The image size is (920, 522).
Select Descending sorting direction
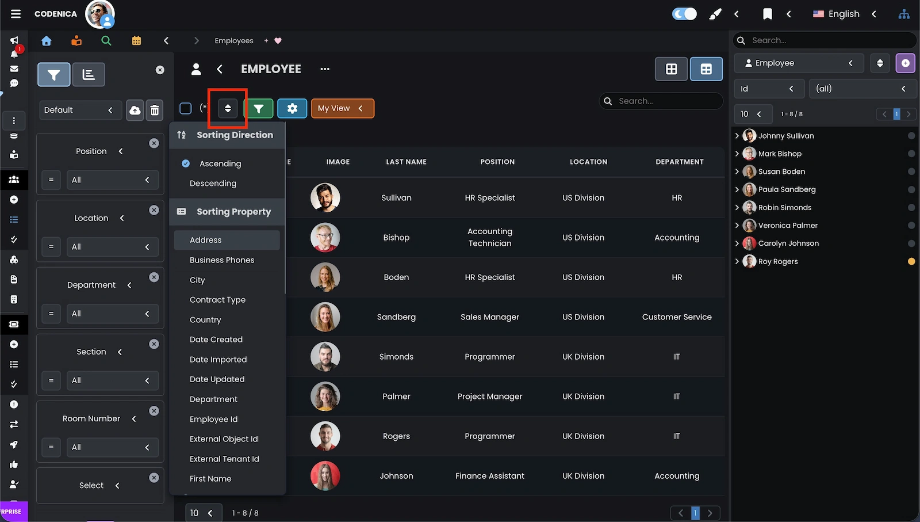213,183
